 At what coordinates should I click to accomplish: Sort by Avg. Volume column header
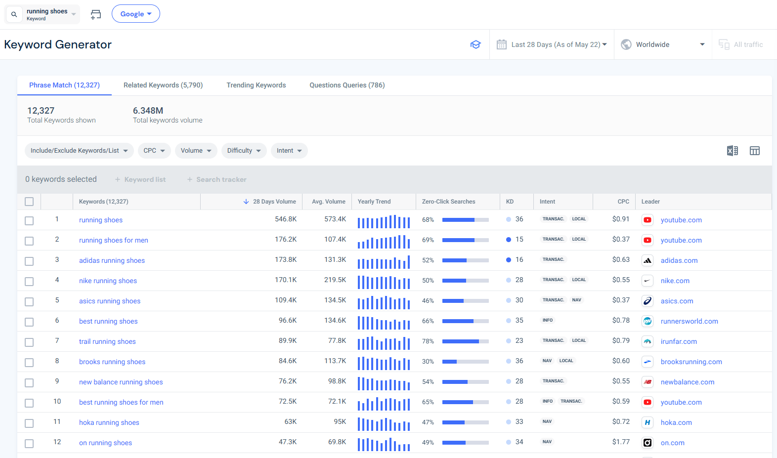click(x=329, y=202)
